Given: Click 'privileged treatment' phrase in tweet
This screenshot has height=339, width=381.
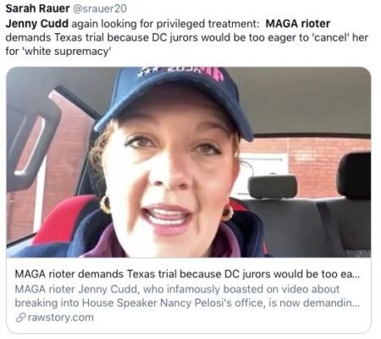Looking at the screenshot, I should [x=207, y=24].
